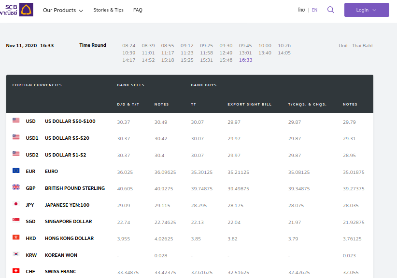
Task: Click the British flag for GBP
Action: [x=16, y=188]
